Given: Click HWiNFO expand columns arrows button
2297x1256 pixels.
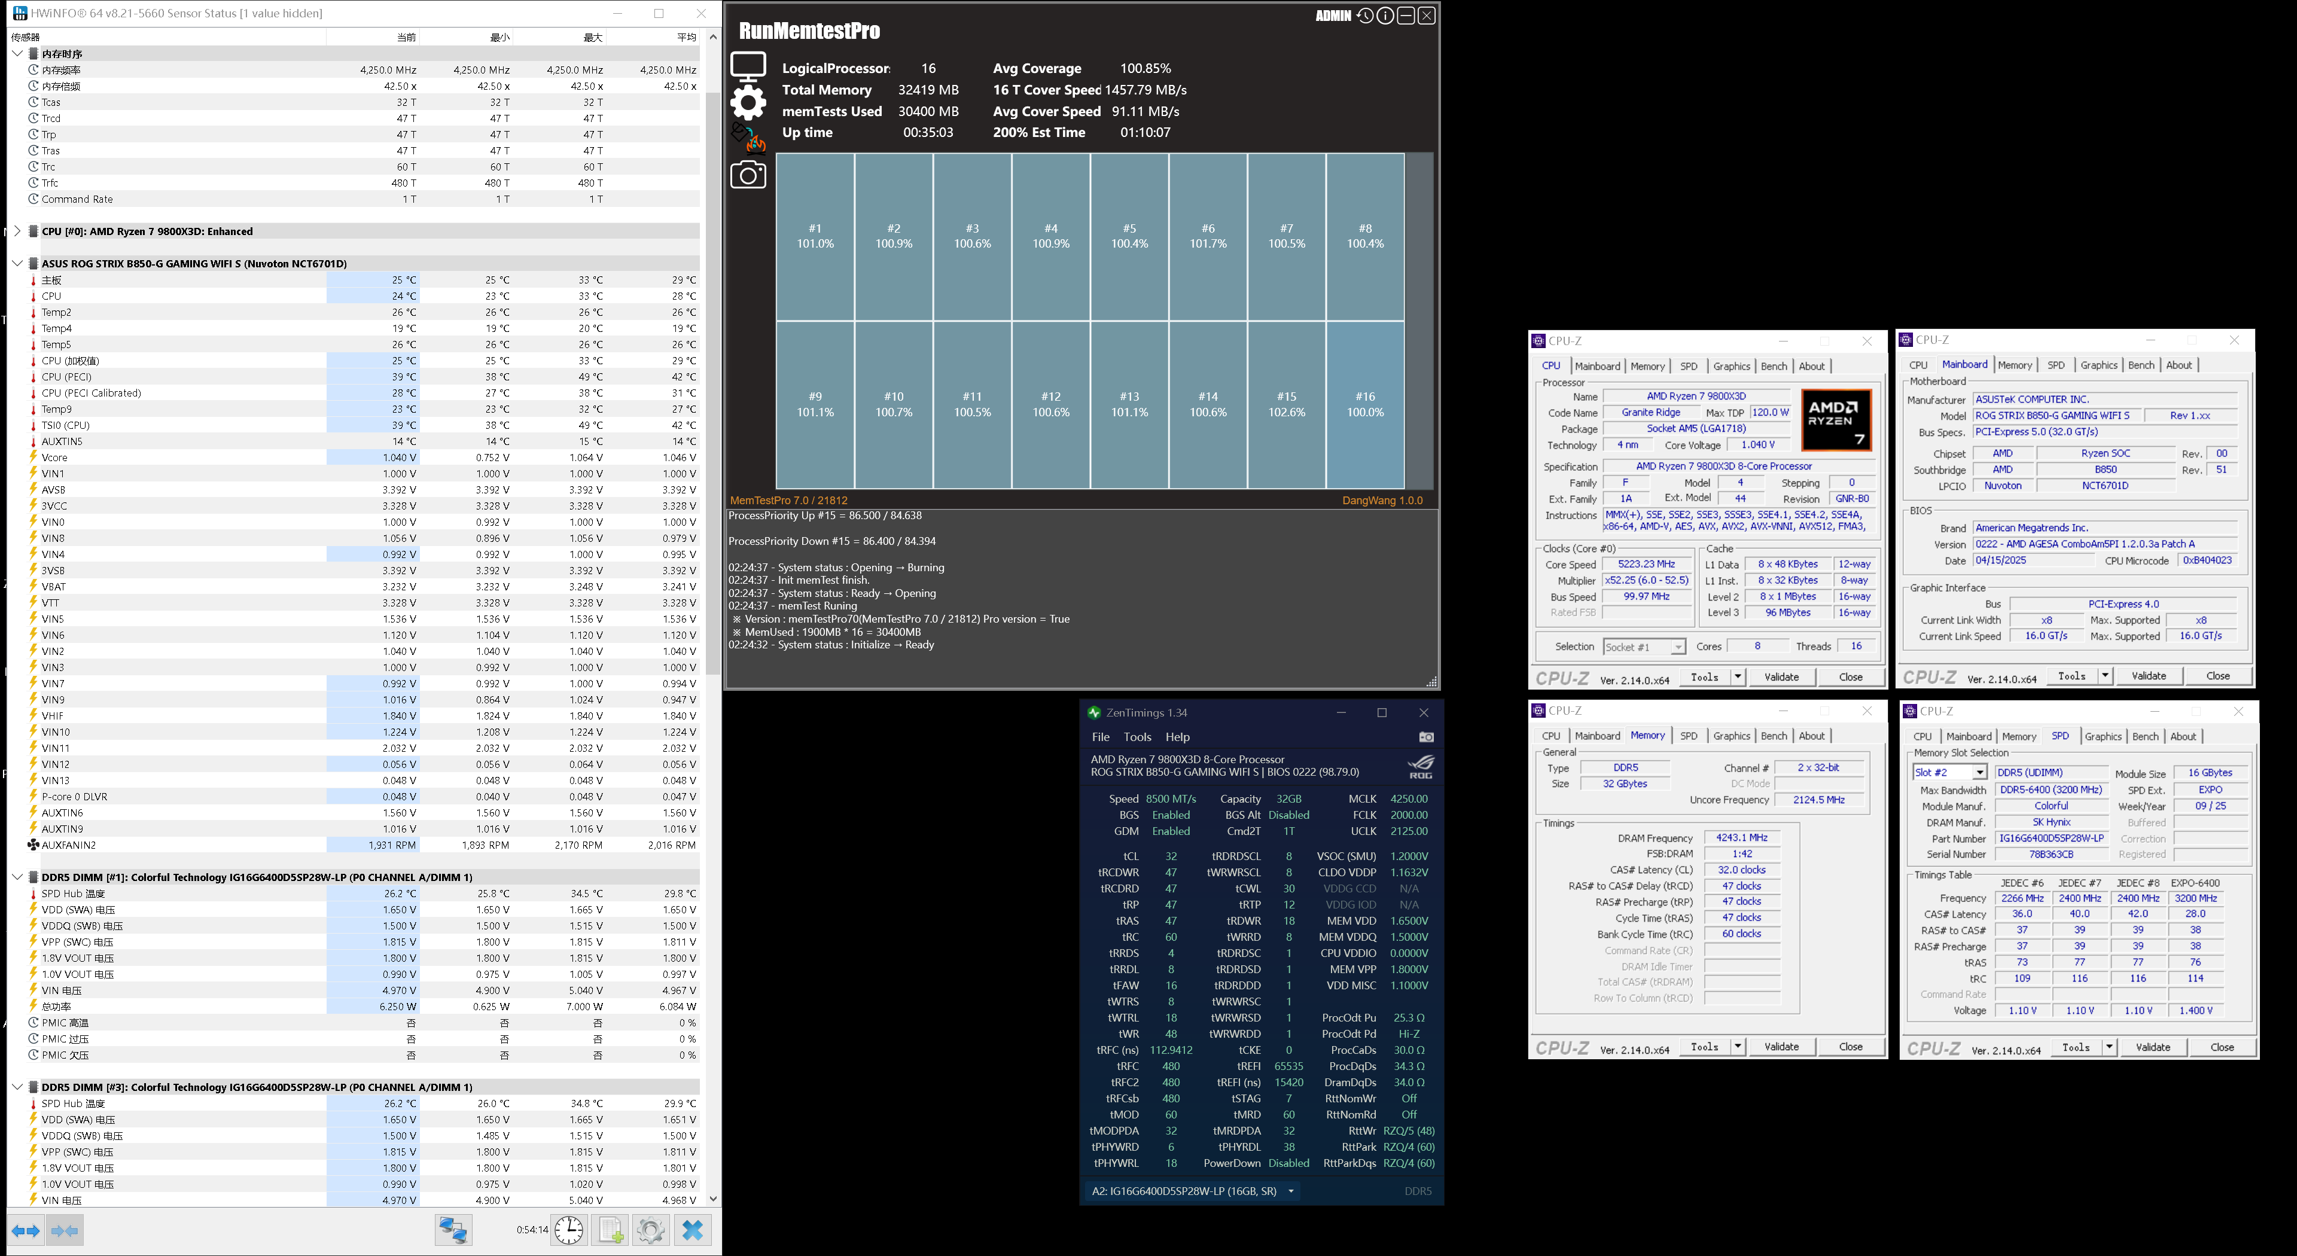Looking at the screenshot, I should coord(26,1231).
